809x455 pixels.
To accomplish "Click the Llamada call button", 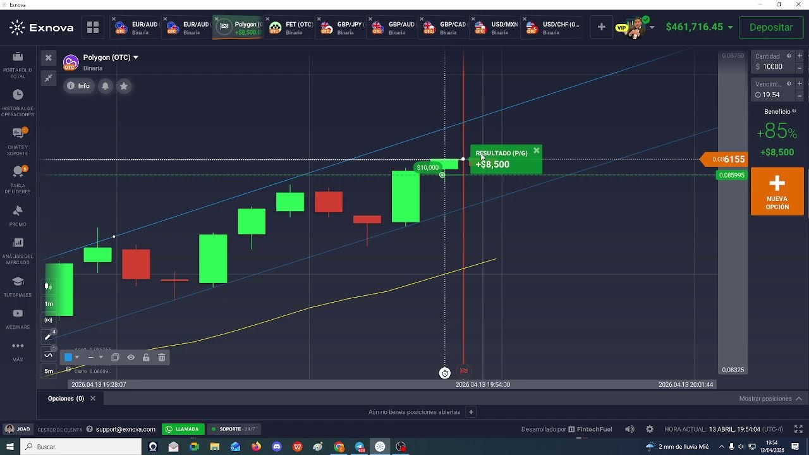I will (x=183, y=429).
